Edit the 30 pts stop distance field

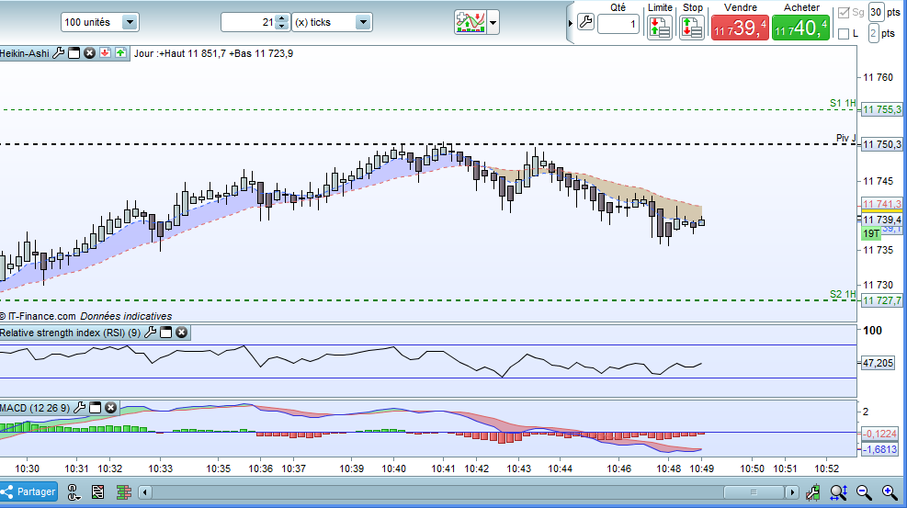coord(876,12)
